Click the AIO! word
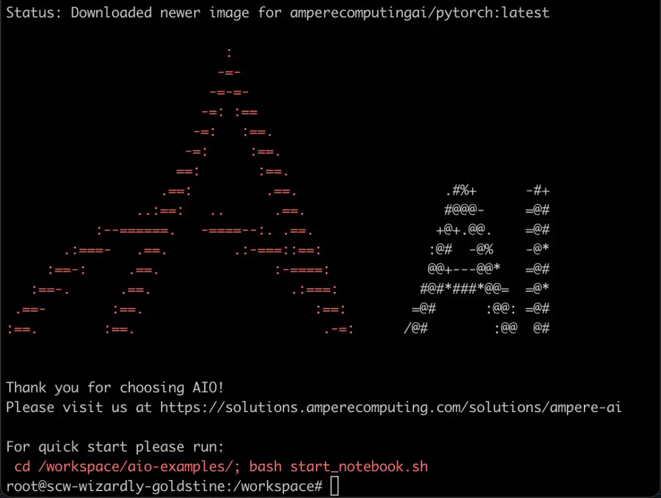The image size is (661, 498). coord(208,387)
